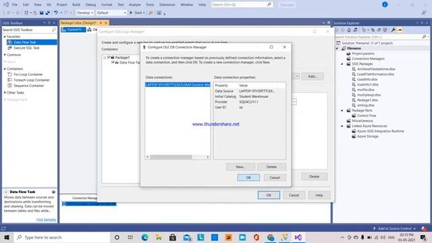
Task: Open Microsoft Edge from the taskbar
Action: (144, 237)
